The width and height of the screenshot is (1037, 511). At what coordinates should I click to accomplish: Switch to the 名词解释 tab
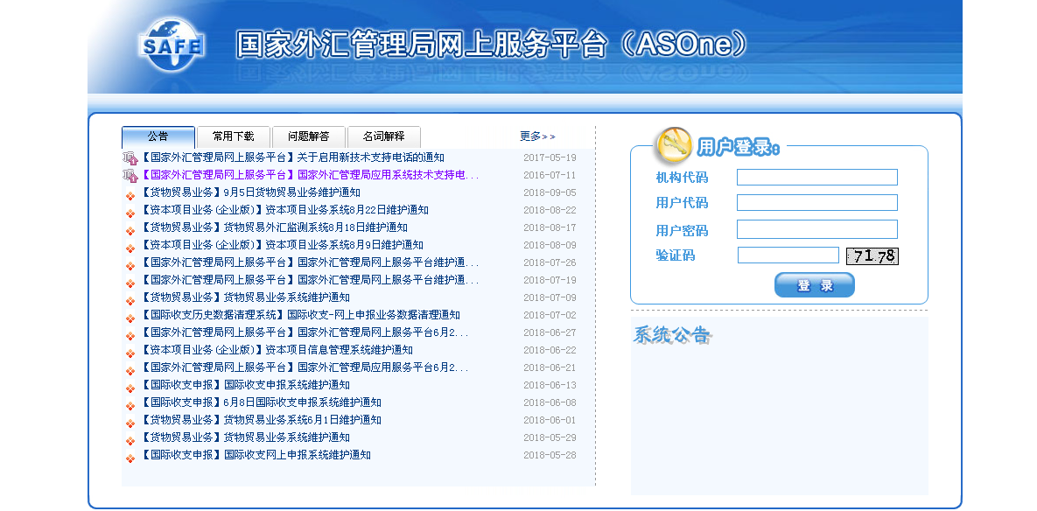point(384,136)
